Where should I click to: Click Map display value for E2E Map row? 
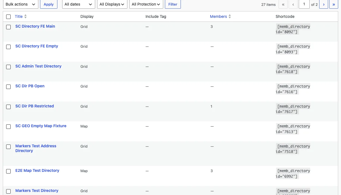tap(84, 171)
